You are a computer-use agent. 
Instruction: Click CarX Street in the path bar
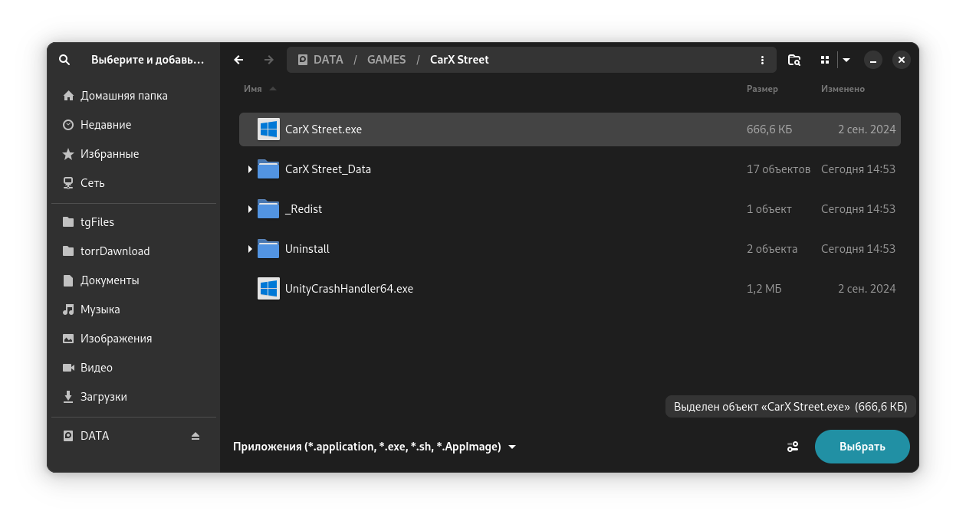coord(459,60)
